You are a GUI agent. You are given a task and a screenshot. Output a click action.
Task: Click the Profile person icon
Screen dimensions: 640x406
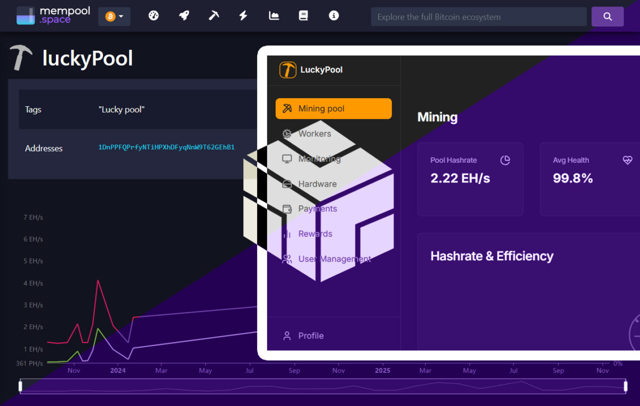[287, 336]
